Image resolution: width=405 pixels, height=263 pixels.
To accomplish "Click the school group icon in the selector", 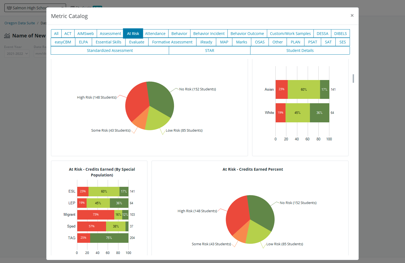I will coord(9,8).
